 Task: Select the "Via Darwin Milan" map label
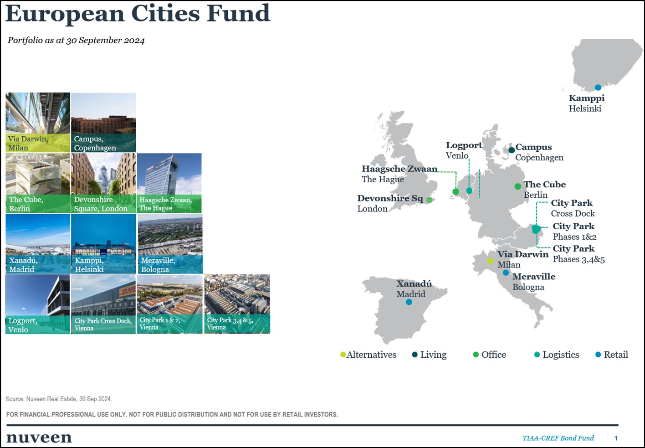pos(523,259)
